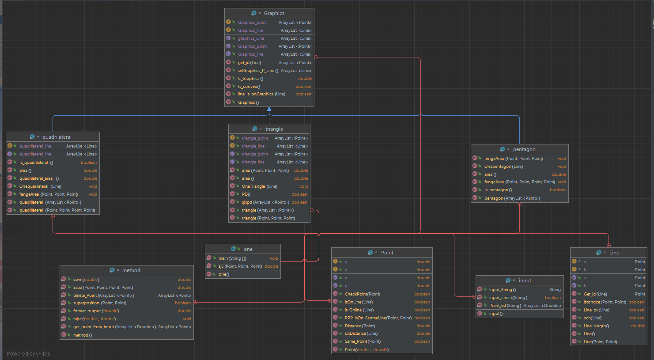Click the method icon beside CheckPoint(Point)
This screenshot has height=360, width=654.
[335, 294]
